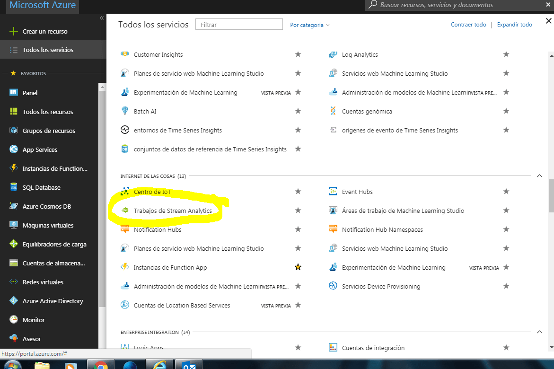Image resolution: width=554 pixels, height=369 pixels.
Task: Click the SQL Database sidebar icon
Action: click(x=13, y=187)
